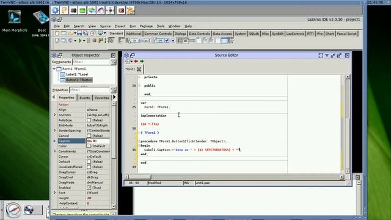391x220 pixels.
Task: Select the TMainMenu component icon
Action: (x=121, y=41)
